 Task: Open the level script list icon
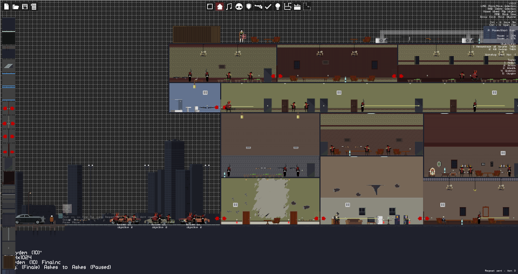tap(33, 6)
